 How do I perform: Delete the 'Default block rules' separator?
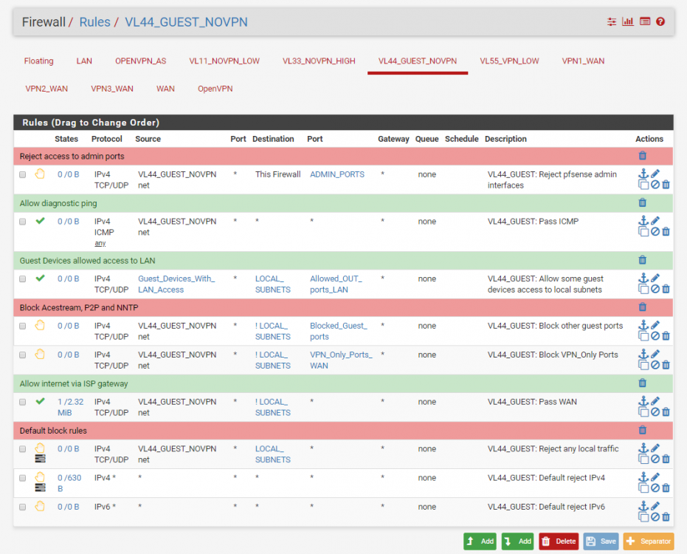(642, 431)
